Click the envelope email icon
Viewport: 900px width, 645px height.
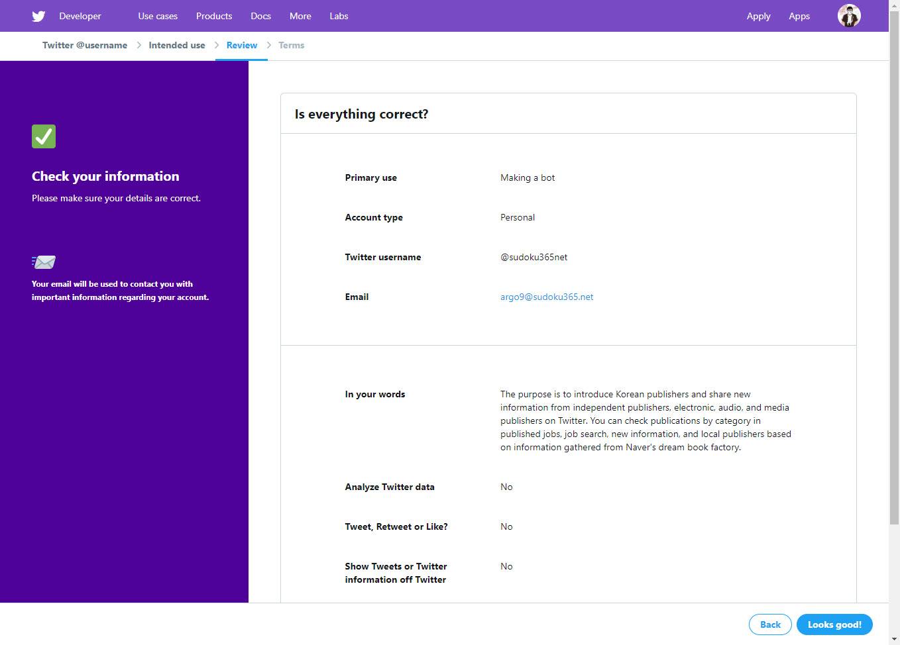pyautogui.click(x=44, y=262)
